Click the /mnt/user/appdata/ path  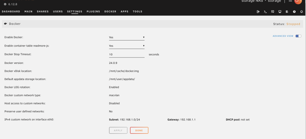122,79
